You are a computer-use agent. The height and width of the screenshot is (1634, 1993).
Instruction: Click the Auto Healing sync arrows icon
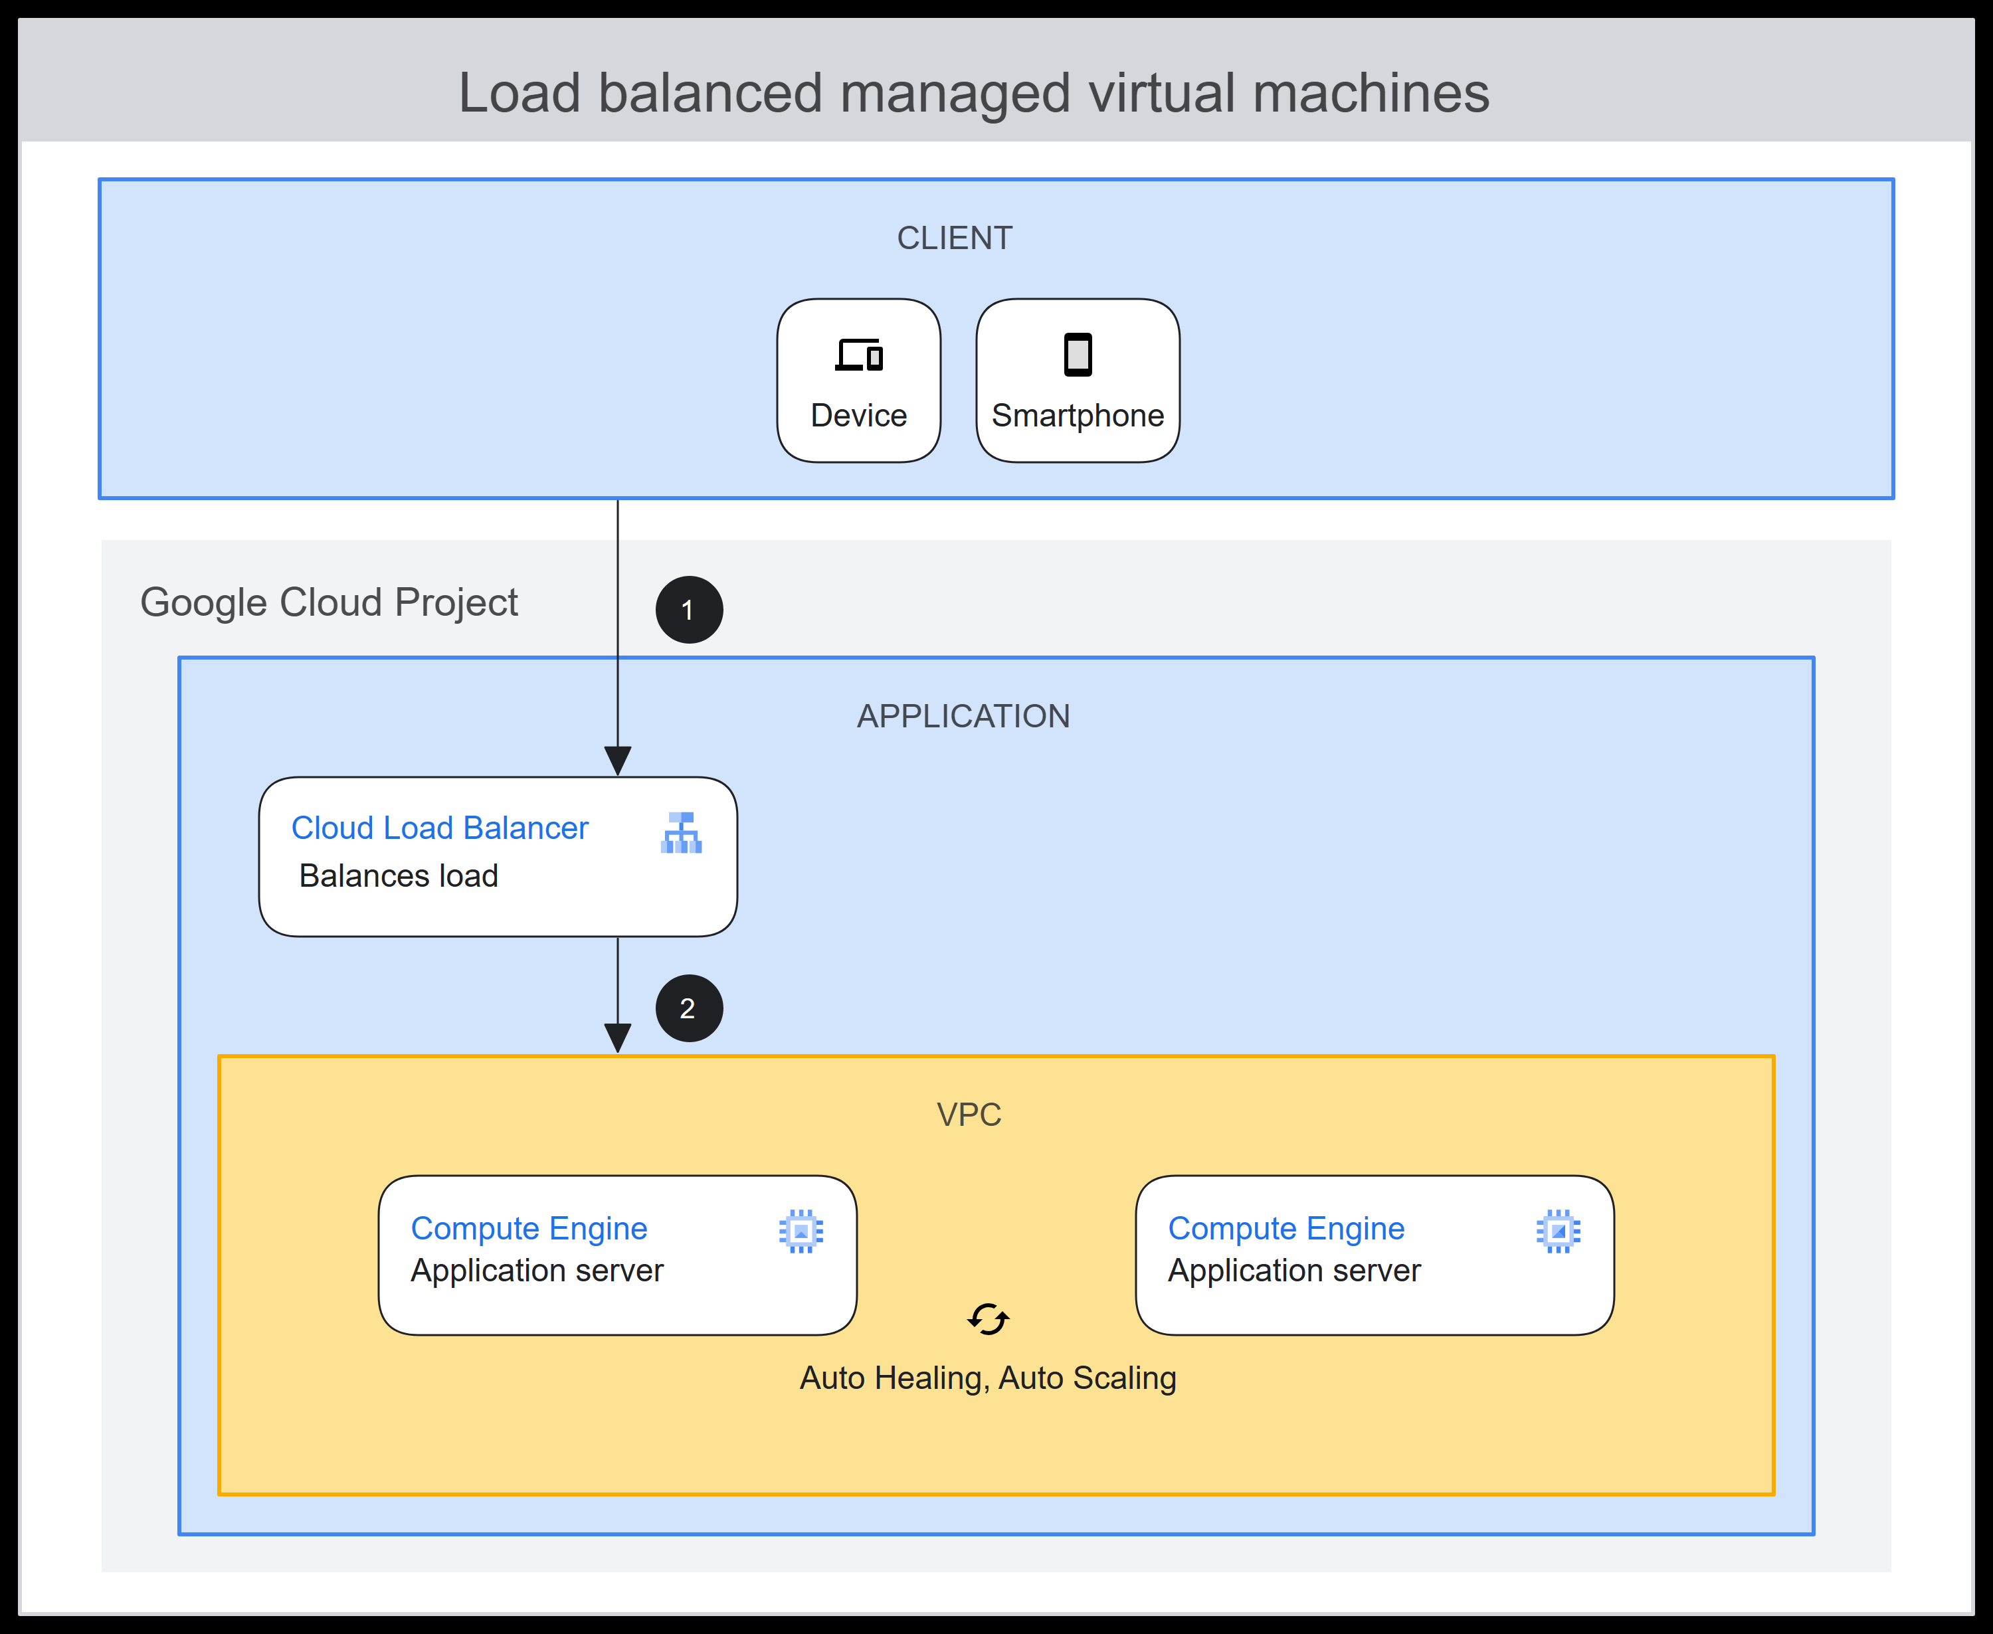tap(989, 1318)
